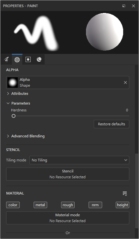The width and height of the screenshot is (139, 239).
Task: Select the Alpha tab with checkered sphere
Action: 17,59
